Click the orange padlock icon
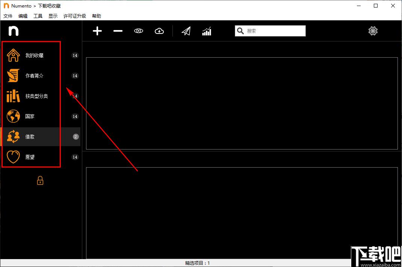Image resolution: width=402 pixels, height=267 pixels. pyautogui.click(x=40, y=180)
